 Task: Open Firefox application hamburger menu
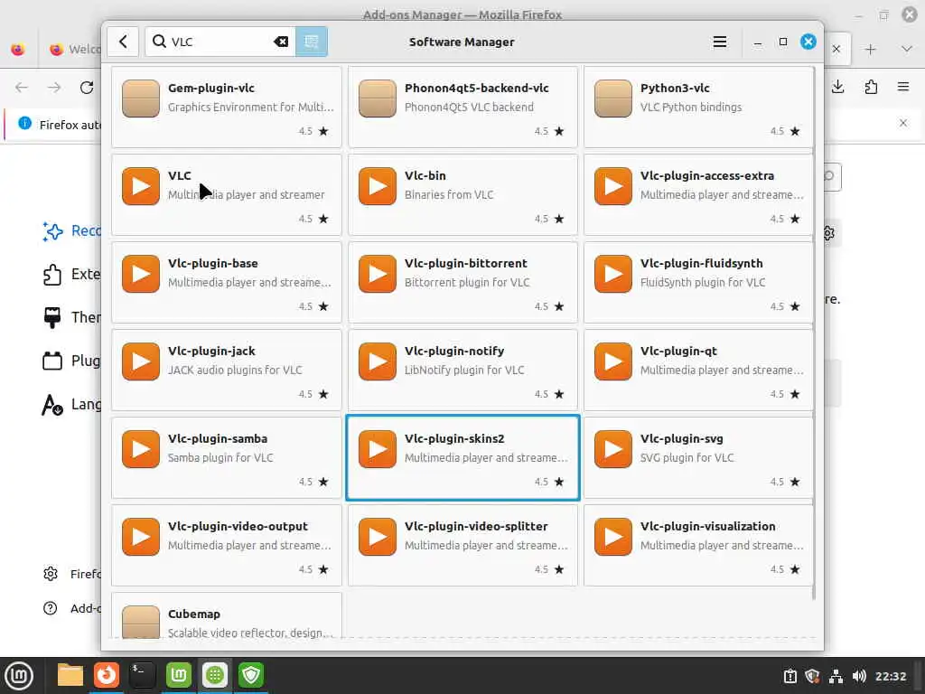coord(903,88)
